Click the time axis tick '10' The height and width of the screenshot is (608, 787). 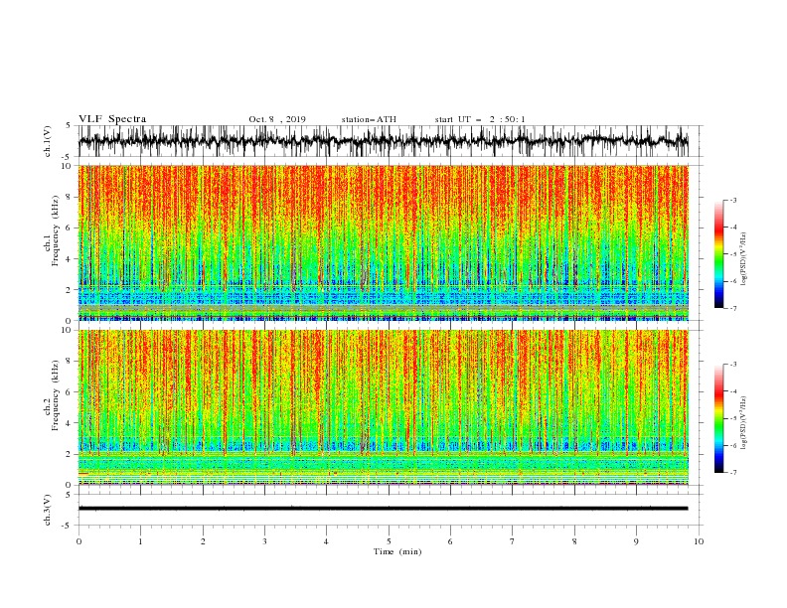pyautogui.click(x=699, y=541)
